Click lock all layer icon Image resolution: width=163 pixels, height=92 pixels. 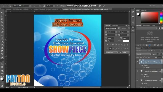pos(149,57)
